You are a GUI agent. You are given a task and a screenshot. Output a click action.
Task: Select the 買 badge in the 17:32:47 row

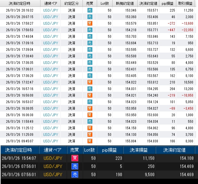pyautogui.click(x=90, y=82)
